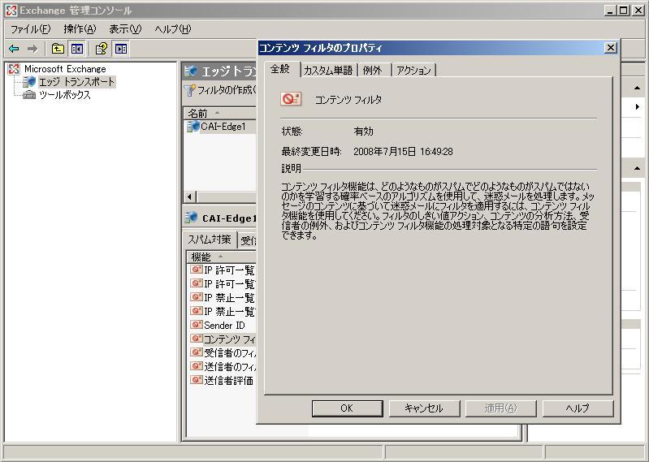
Task: Click the left arrow of horizontal scrollbar
Action: 190,196
